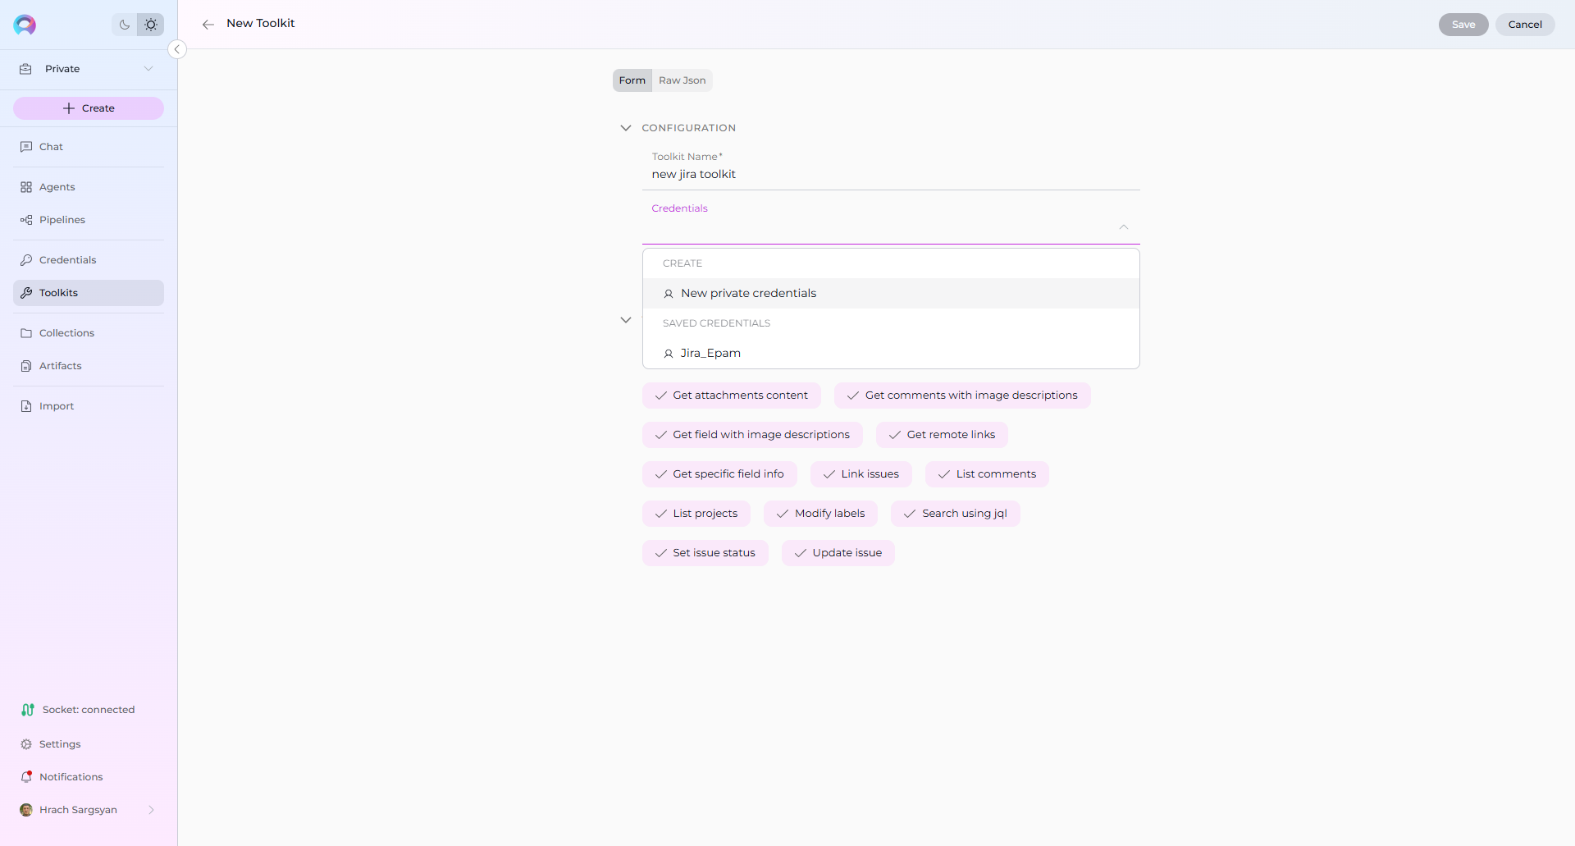
Task: Collapse the sidebar with chevron button
Action: 176,49
